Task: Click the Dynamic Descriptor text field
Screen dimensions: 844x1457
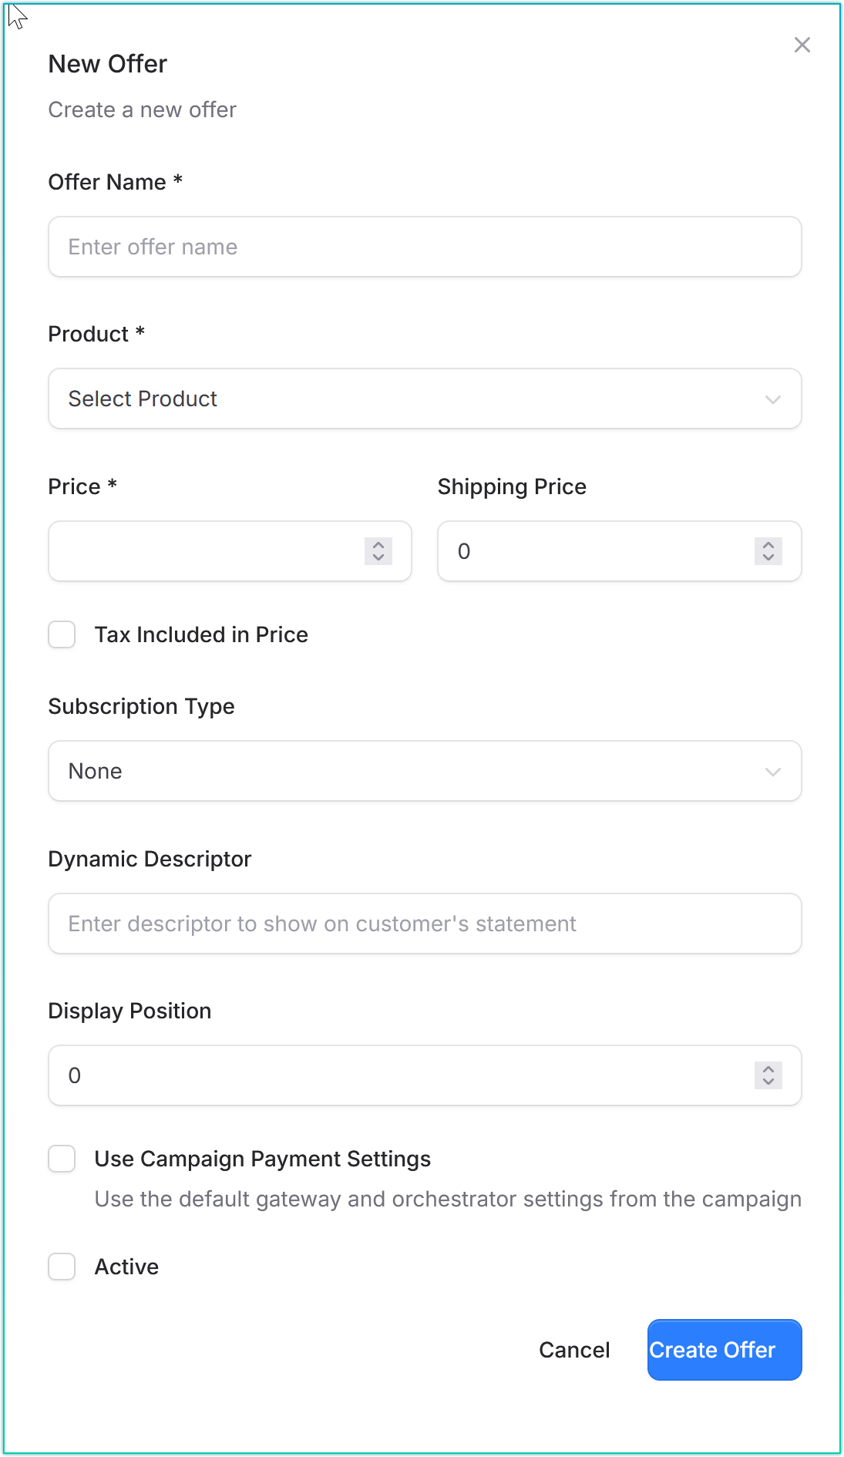Action: tap(424, 924)
